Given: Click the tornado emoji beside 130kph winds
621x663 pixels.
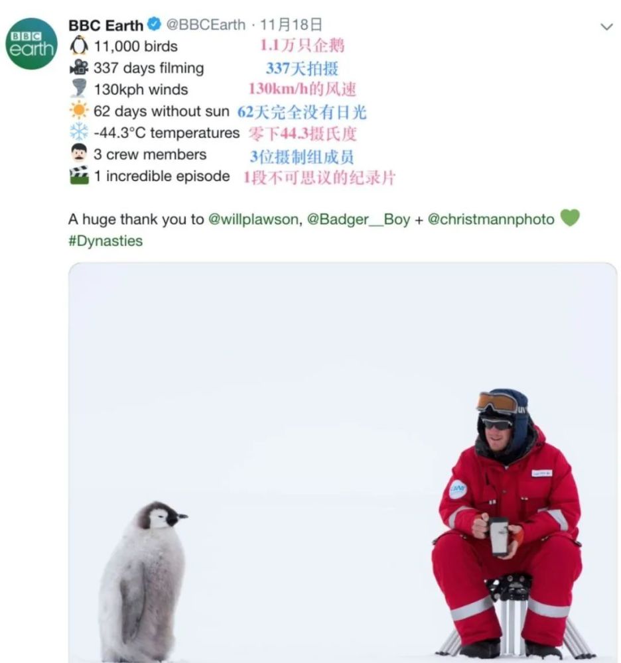Looking at the screenshot, I should (x=79, y=89).
